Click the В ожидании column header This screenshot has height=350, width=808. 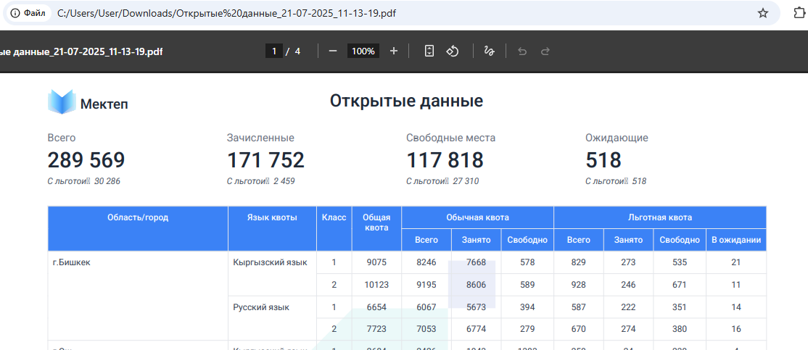pyautogui.click(x=735, y=240)
